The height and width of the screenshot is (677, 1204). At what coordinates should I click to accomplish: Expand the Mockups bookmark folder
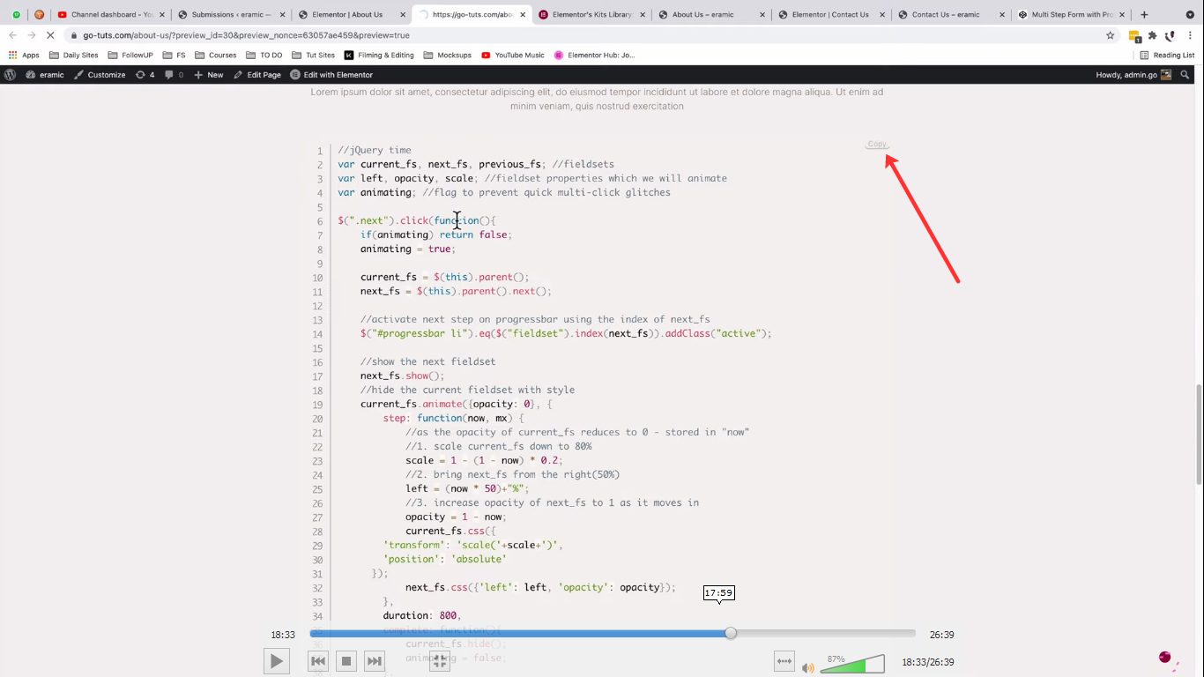(448, 55)
